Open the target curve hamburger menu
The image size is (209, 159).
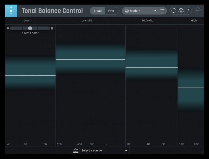tap(162, 11)
